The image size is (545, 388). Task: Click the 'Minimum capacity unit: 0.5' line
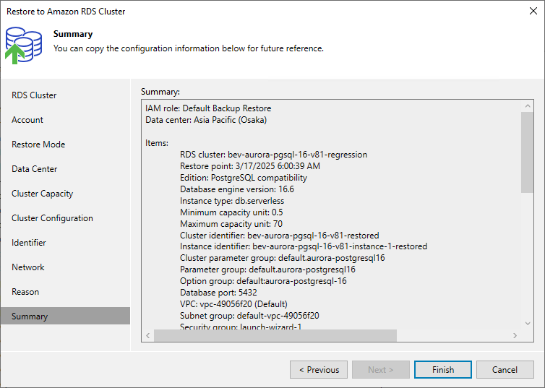[x=231, y=212]
